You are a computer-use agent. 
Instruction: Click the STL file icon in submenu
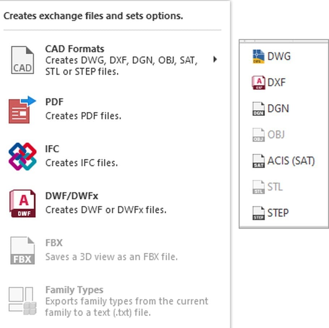point(258,187)
